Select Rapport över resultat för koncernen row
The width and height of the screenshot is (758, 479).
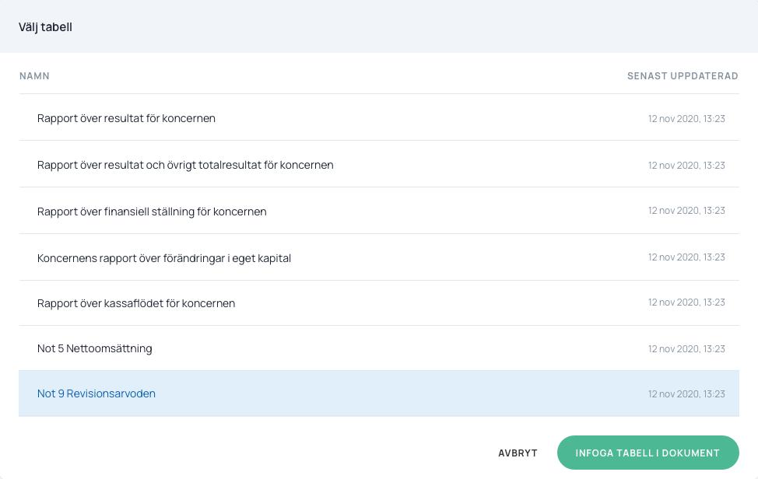coord(126,118)
